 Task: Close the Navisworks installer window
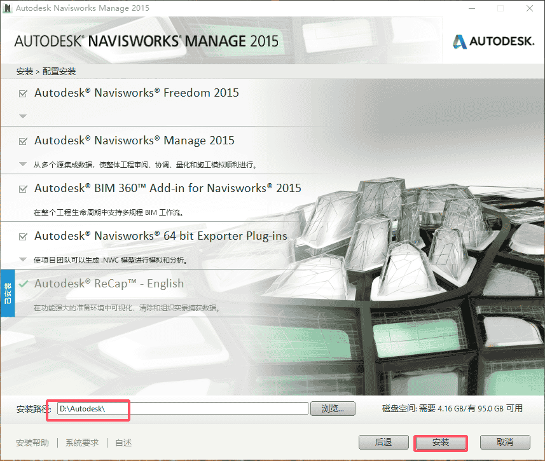coord(530,8)
